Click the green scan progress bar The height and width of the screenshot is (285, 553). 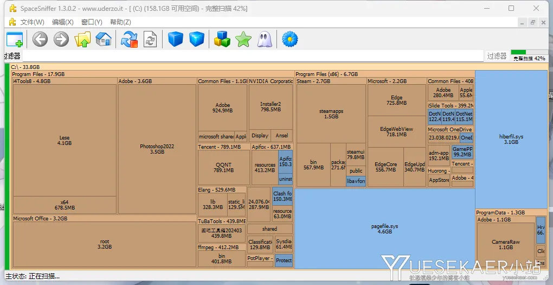pos(529,52)
